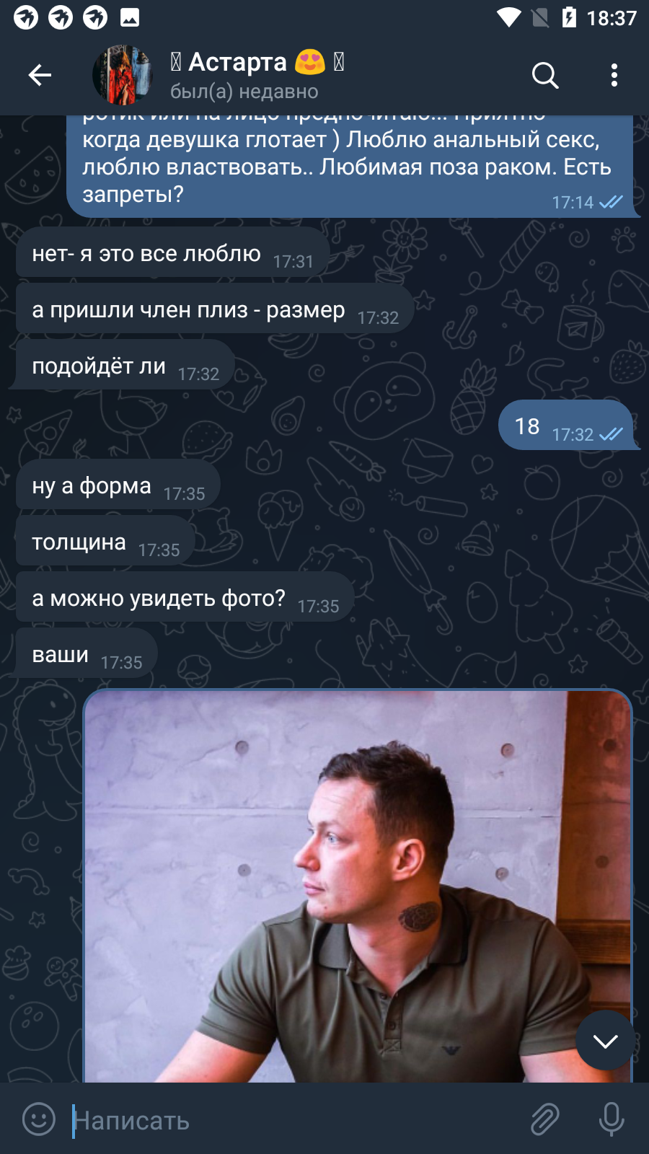Tap the outgoing message bubble '18'
The height and width of the screenshot is (1154, 649).
[567, 426]
